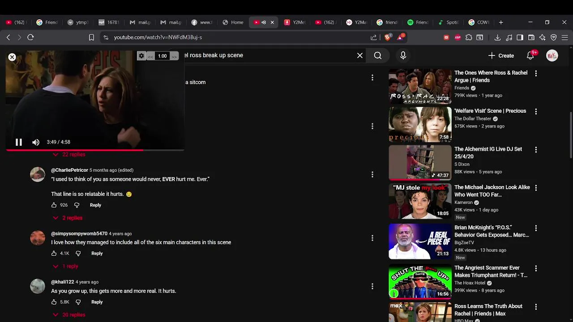Expand 2 replies under CharliePetricor's comment
573x322 pixels.
[68, 218]
